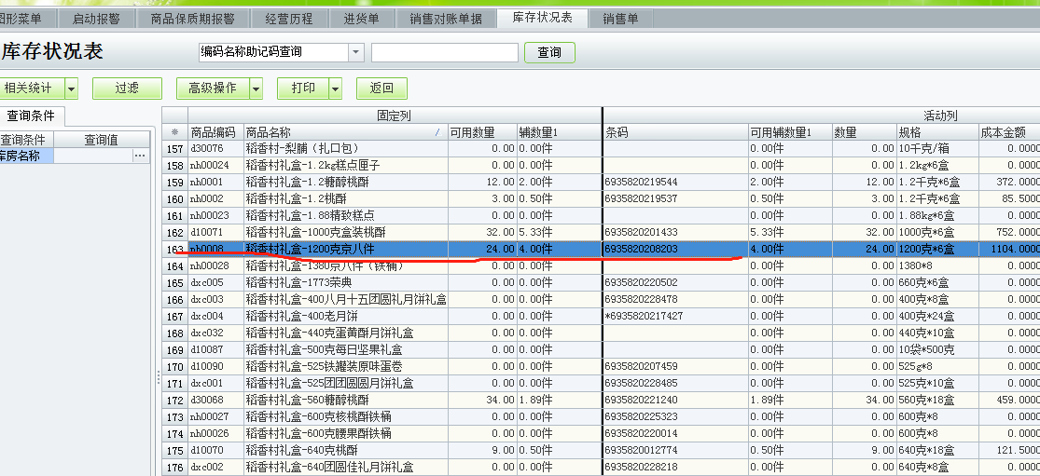Expand the 打印 dropdown arrow
This screenshot has width=1040, height=476.
336,88
